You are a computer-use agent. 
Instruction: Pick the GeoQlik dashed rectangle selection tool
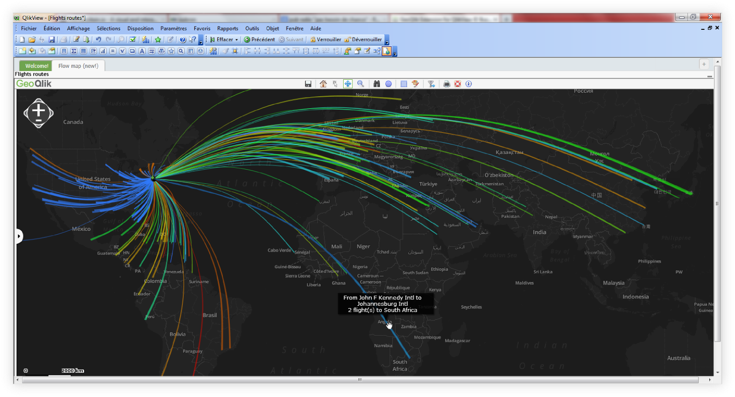click(x=404, y=84)
